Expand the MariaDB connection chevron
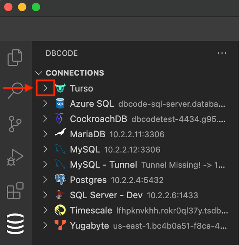 tap(45, 134)
